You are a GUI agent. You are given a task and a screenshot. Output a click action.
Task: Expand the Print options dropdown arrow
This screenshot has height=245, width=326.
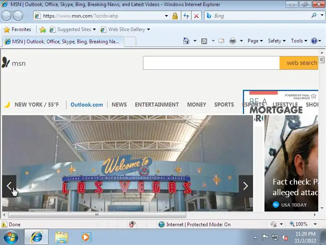coord(241,41)
